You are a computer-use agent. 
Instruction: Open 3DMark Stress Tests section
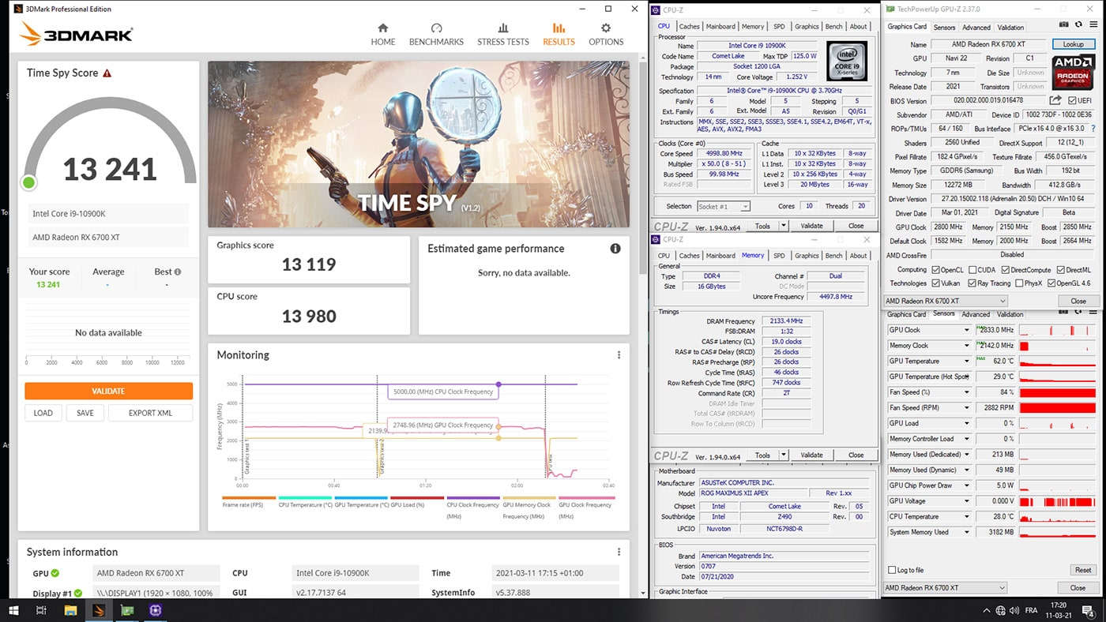pyautogui.click(x=503, y=34)
